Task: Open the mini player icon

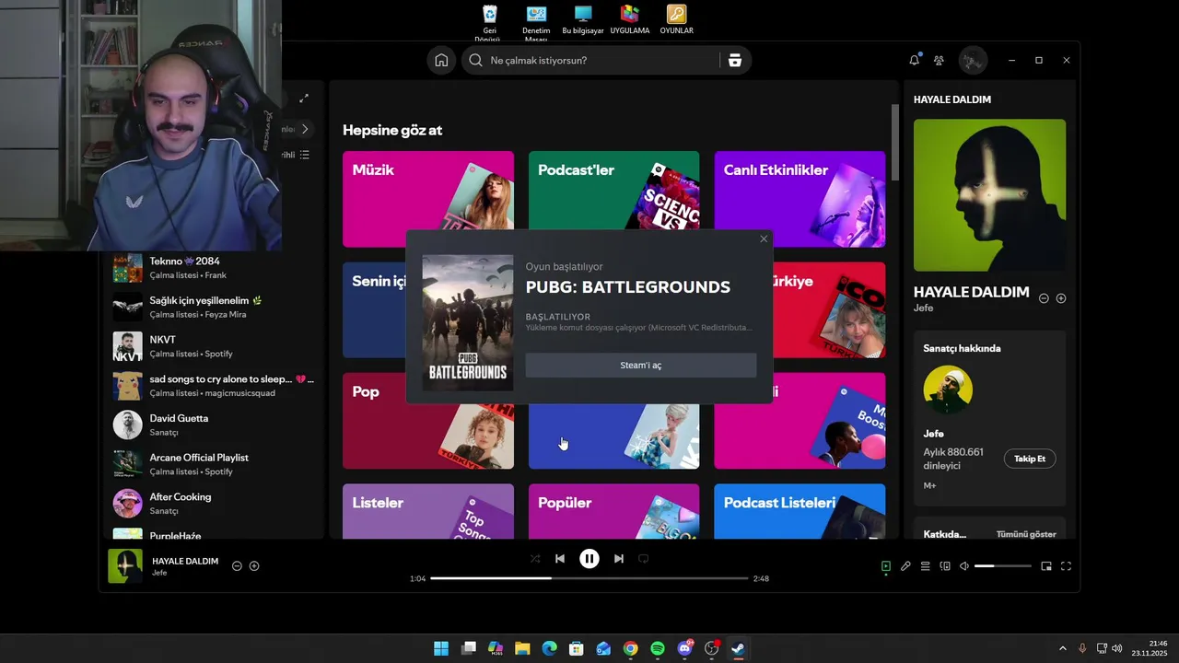Action: tap(1046, 566)
